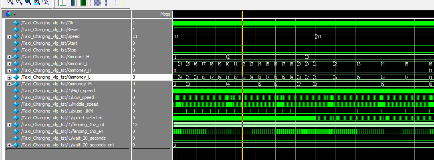
Task: Click the zoom-area dotted-box magnifier icon
Action: point(46,2)
